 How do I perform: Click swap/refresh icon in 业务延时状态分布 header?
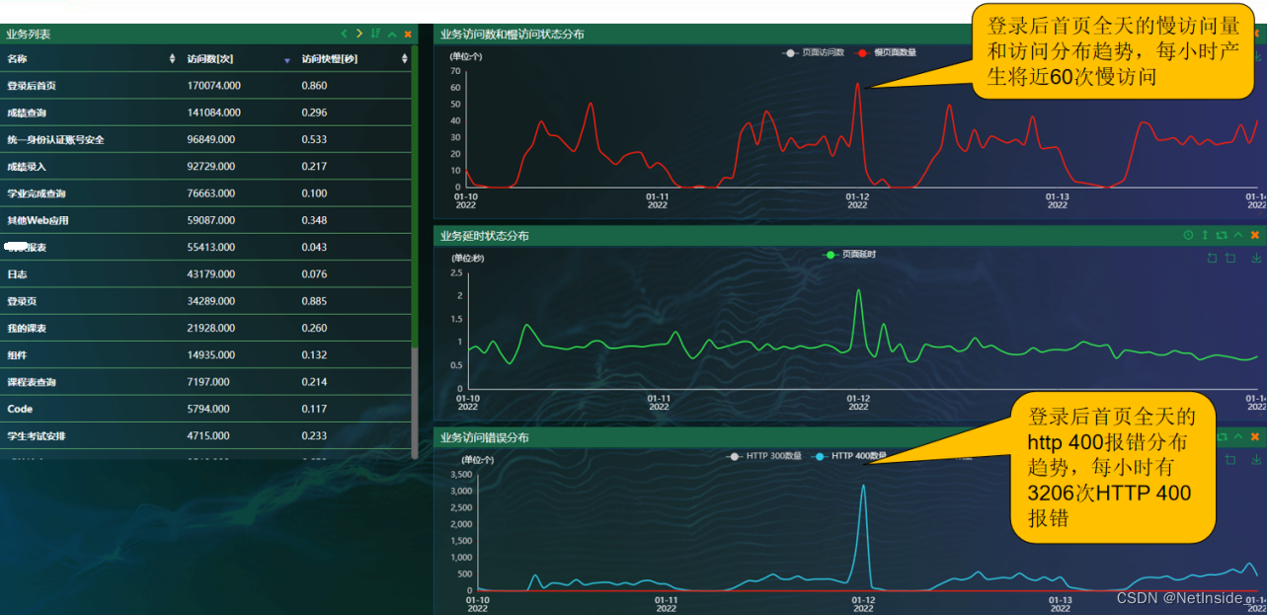[1222, 235]
